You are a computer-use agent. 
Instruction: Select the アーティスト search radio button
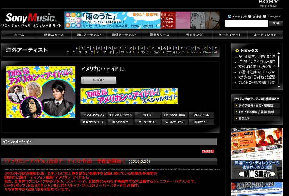230,16
